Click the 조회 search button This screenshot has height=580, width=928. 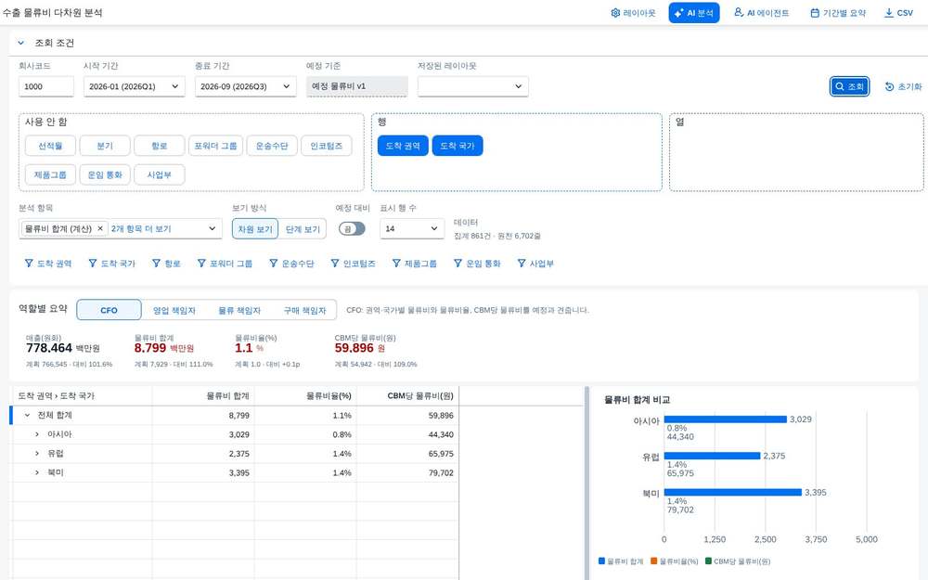click(849, 86)
